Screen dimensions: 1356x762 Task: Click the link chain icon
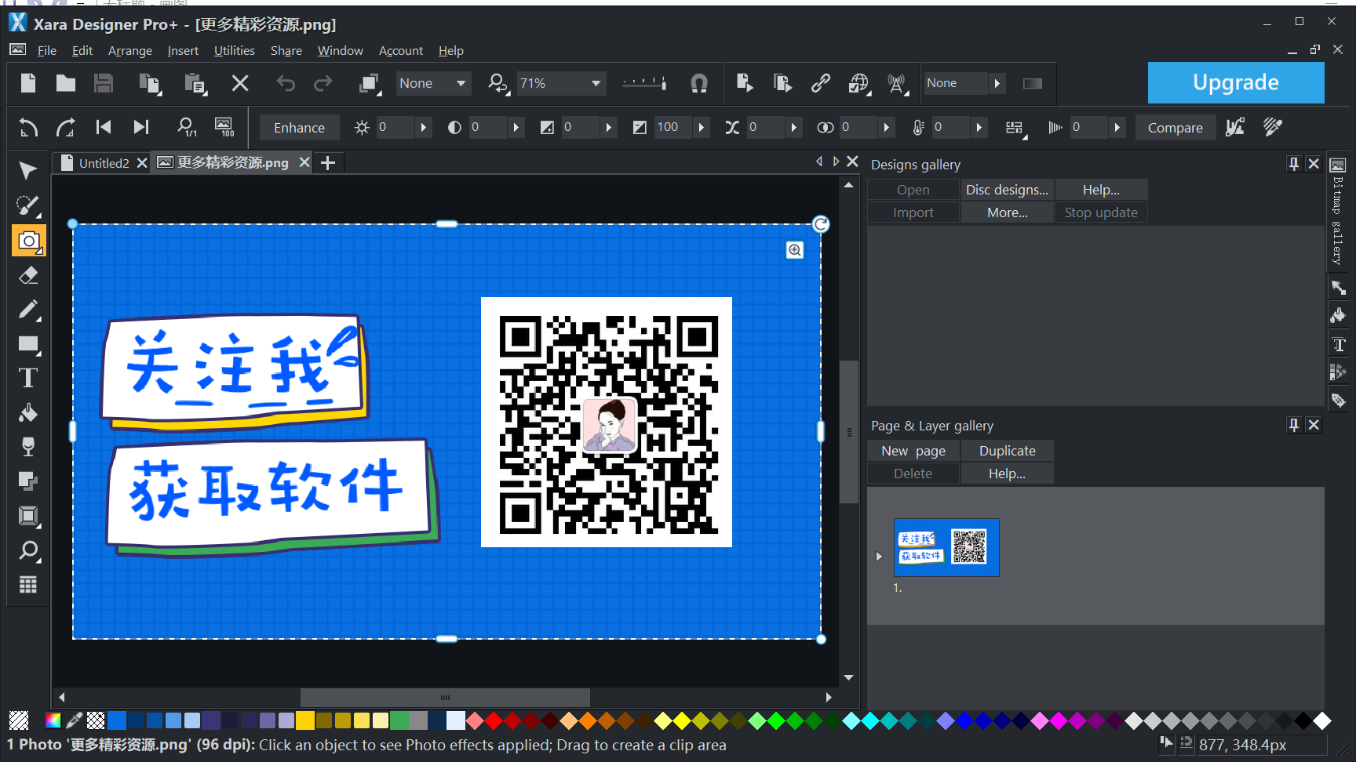click(821, 83)
